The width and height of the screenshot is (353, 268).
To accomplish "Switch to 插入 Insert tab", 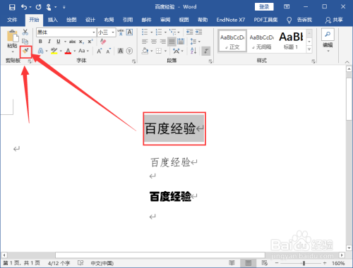I will 53,20.
